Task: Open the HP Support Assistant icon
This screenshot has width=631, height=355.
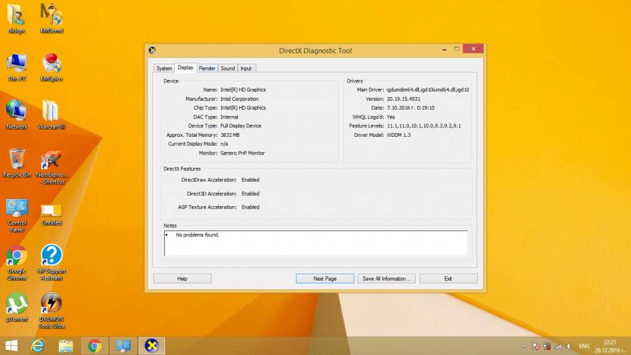Action: click(52, 262)
